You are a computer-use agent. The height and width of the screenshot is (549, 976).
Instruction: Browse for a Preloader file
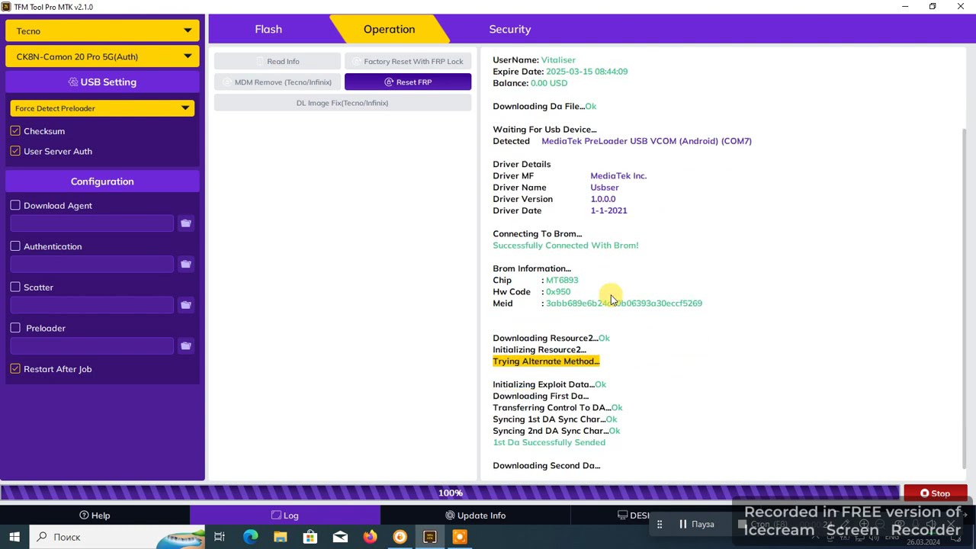click(185, 346)
